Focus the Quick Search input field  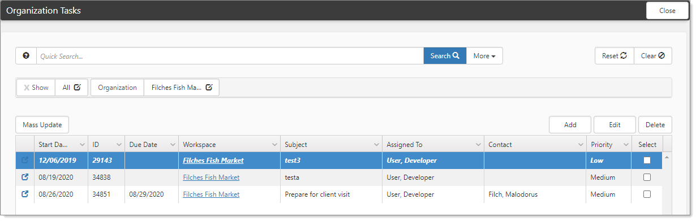tap(230, 56)
